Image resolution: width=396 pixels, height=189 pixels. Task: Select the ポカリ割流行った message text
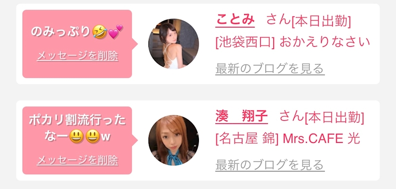pyautogui.click(x=77, y=121)
